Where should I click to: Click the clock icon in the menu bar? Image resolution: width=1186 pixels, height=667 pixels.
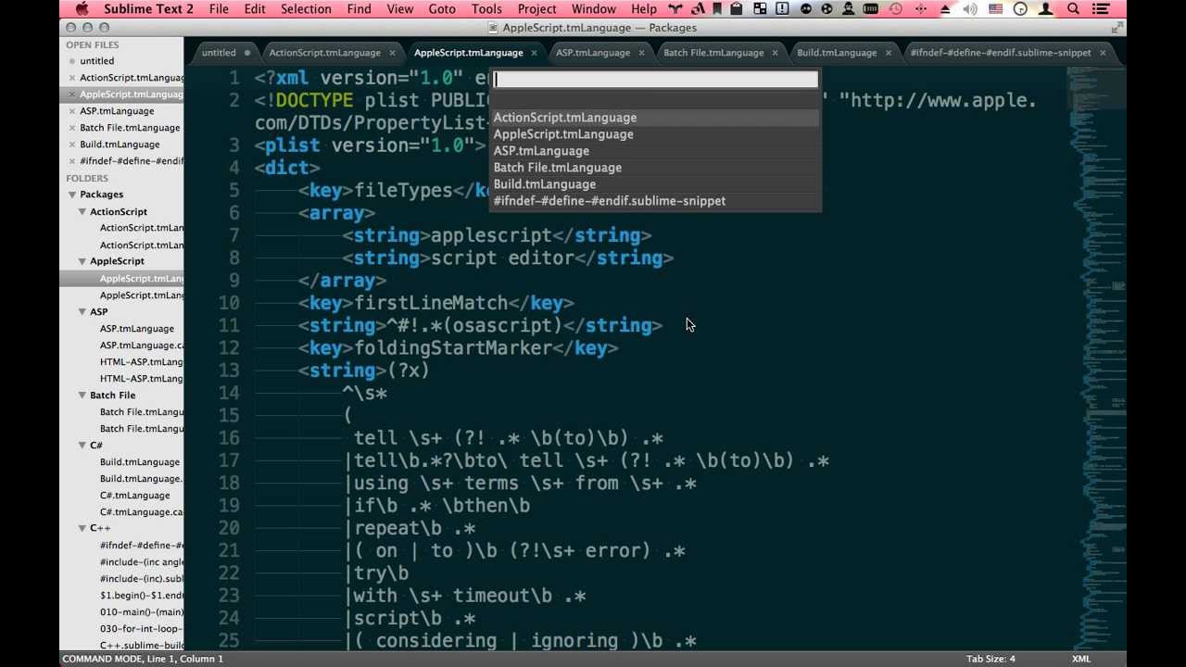(x=1020, y=9)
